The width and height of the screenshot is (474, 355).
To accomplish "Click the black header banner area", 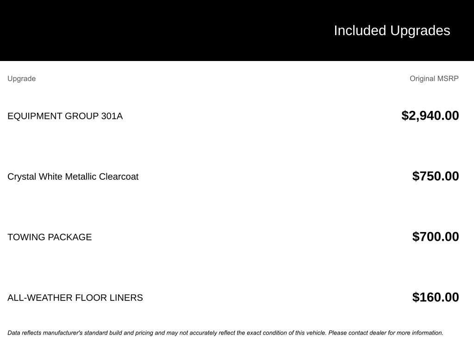I will [237, 30].
